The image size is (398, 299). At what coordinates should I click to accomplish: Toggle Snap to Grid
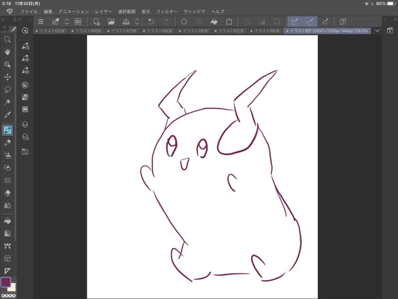(x=325, y=22)
